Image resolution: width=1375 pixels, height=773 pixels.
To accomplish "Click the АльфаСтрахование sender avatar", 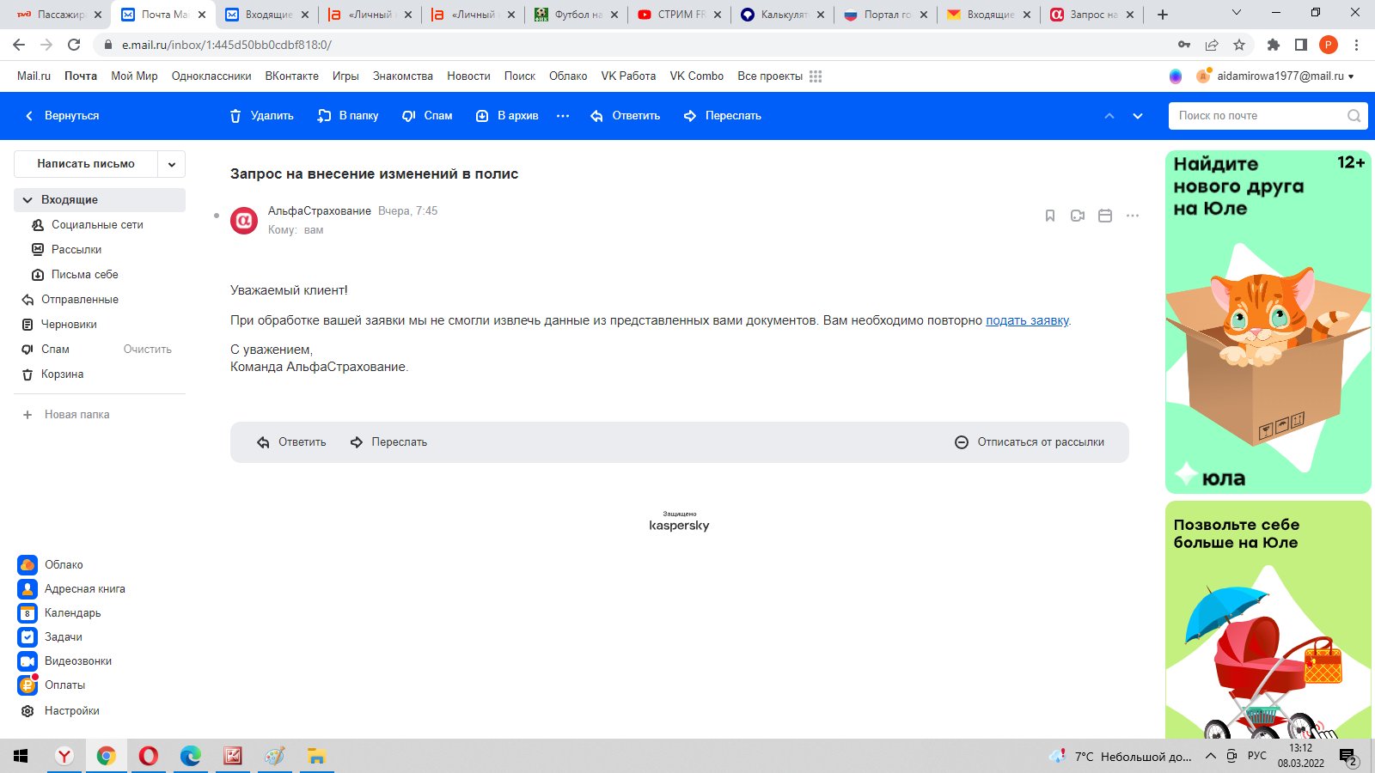I will [x=244, y=221].
